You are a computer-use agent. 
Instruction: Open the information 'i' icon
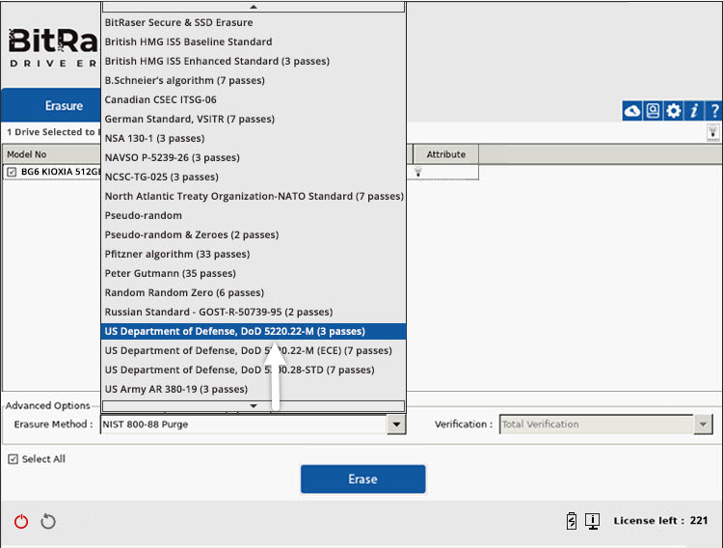tap(693, 111)
